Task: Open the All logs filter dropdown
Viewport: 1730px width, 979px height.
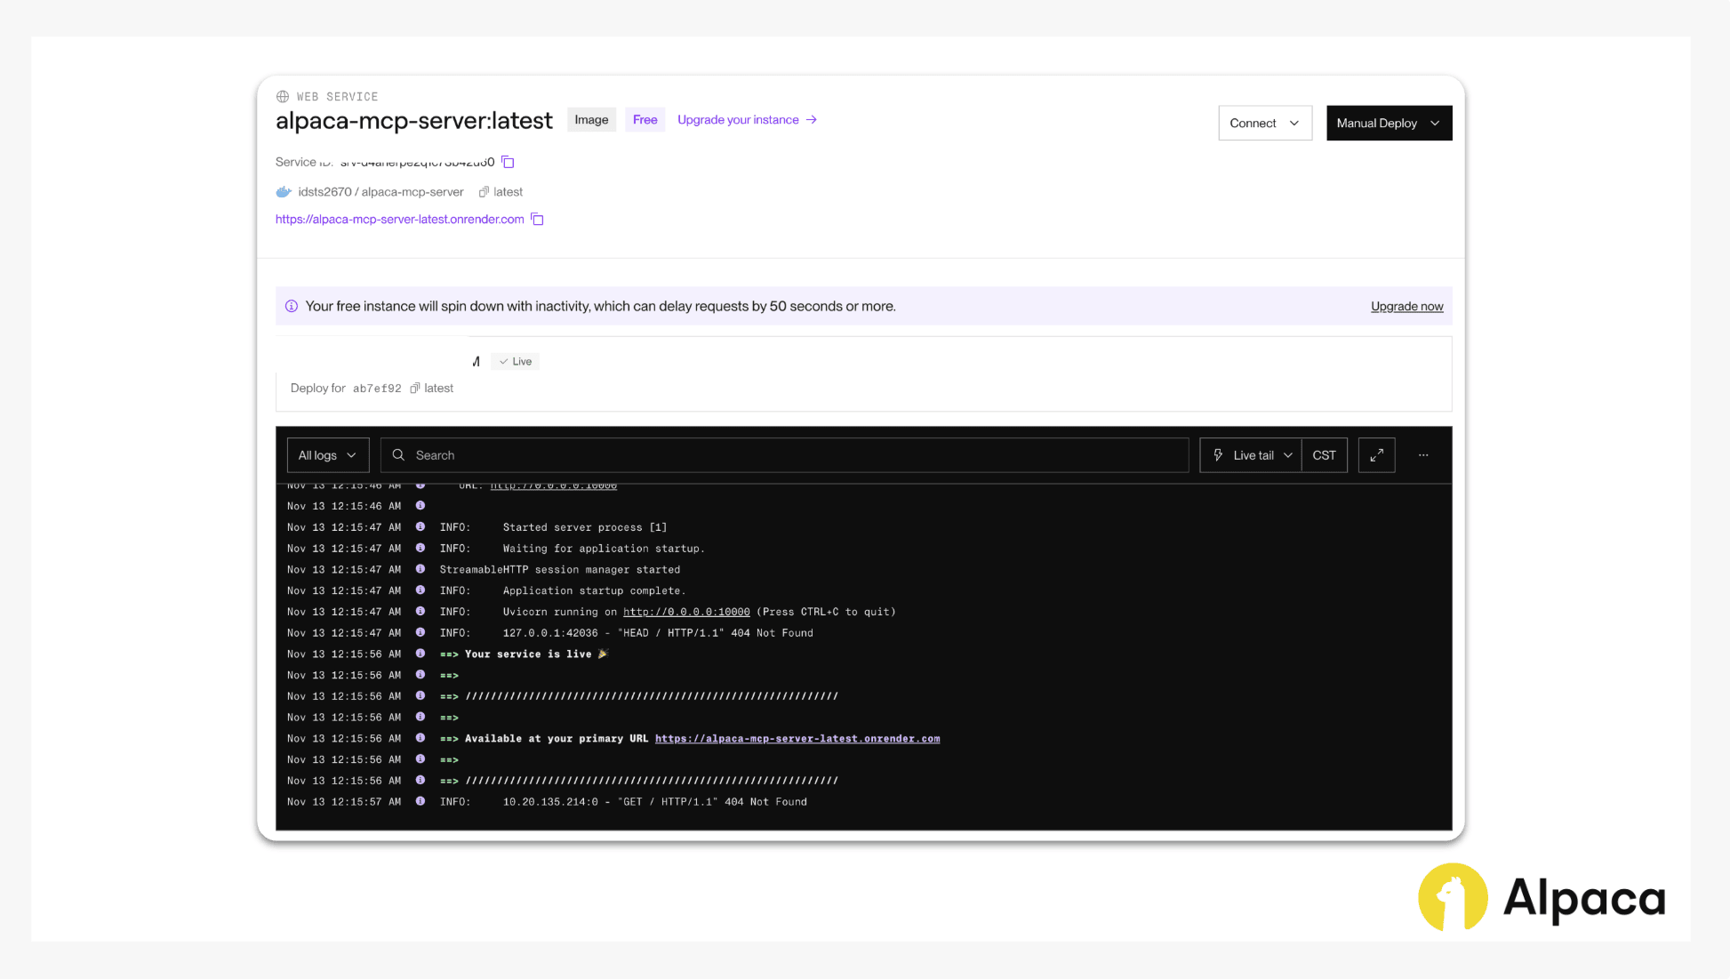Action: click(x=327, y=455)
